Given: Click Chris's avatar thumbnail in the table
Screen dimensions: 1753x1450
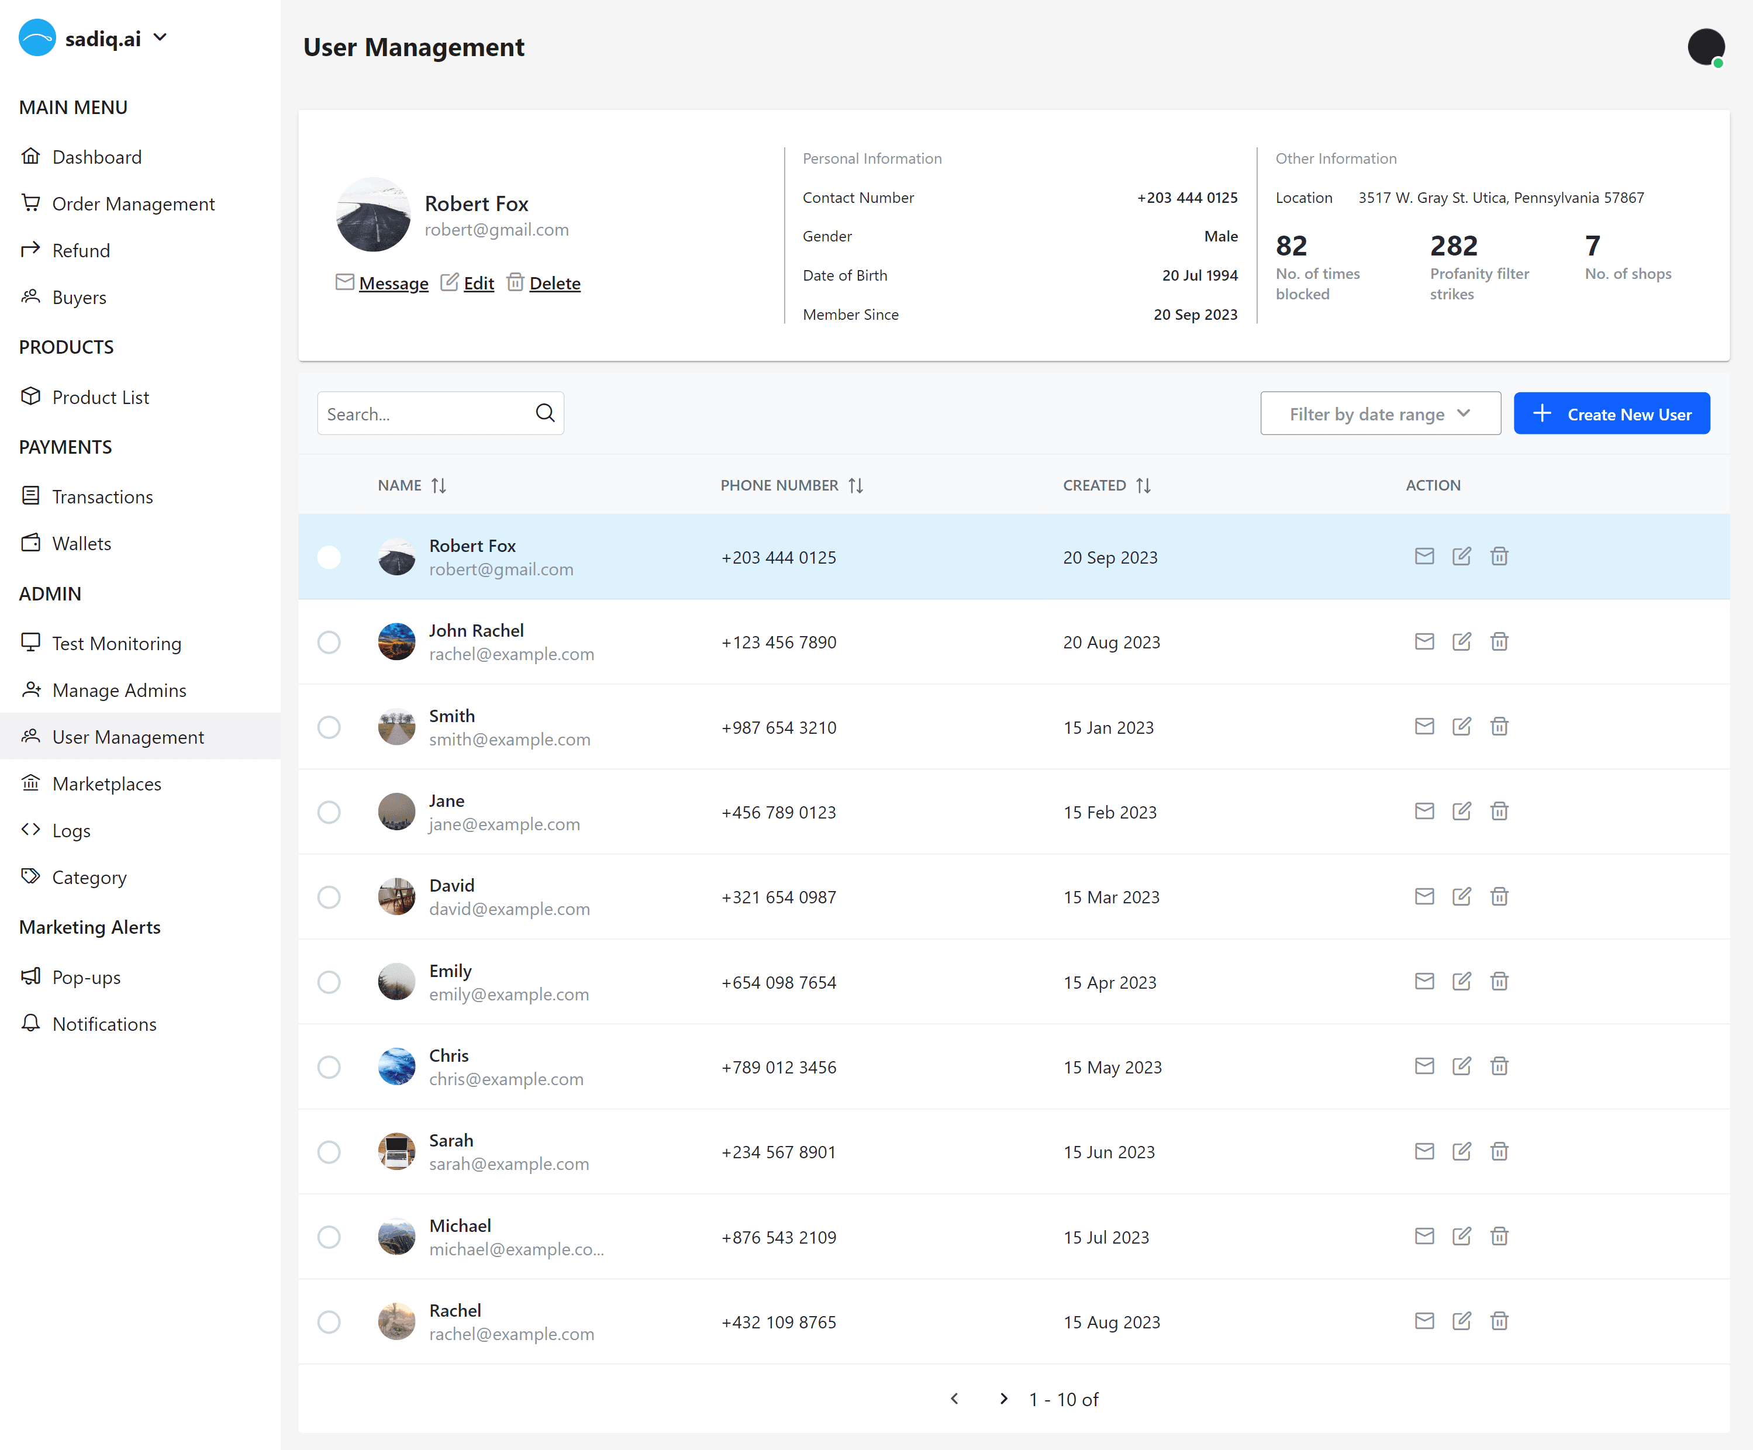Looking at the screenshot, I should click(396, 1067).
